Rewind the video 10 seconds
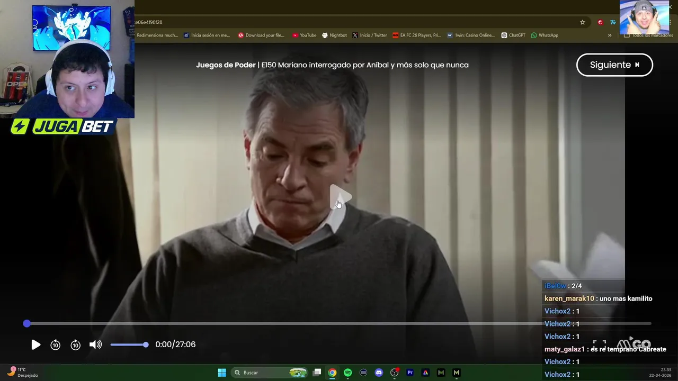The width and height of the screenshot is (678, 381). point(55,344)
